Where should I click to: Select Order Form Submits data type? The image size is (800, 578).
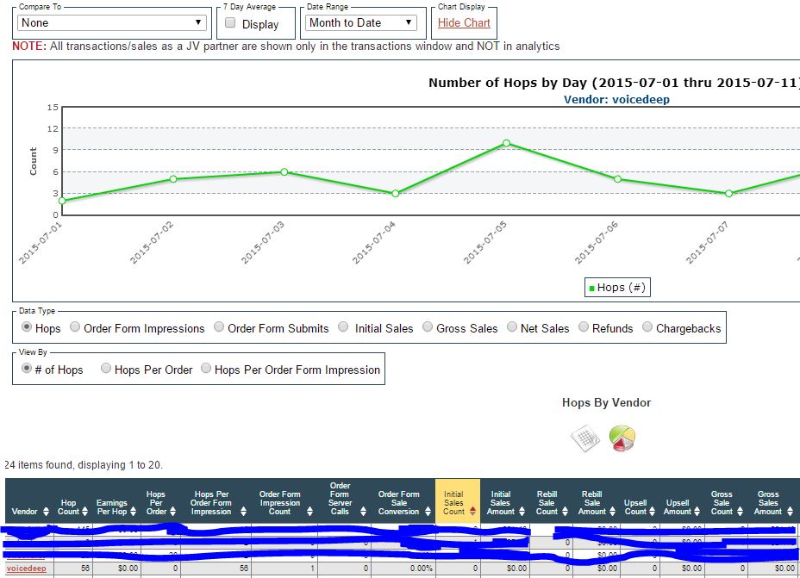(219, 327)
